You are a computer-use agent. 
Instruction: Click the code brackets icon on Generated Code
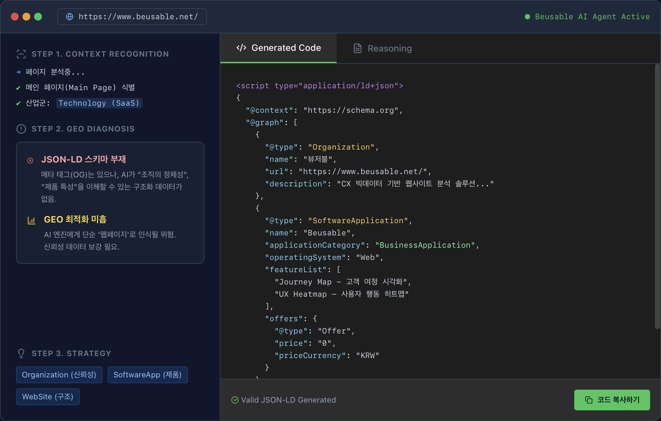tap(241, 48)
